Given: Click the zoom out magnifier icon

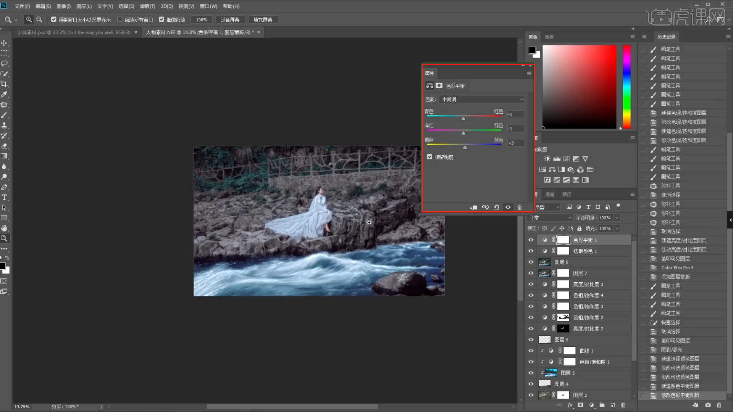Looking at the screenshot, I should tap(39, 19).
